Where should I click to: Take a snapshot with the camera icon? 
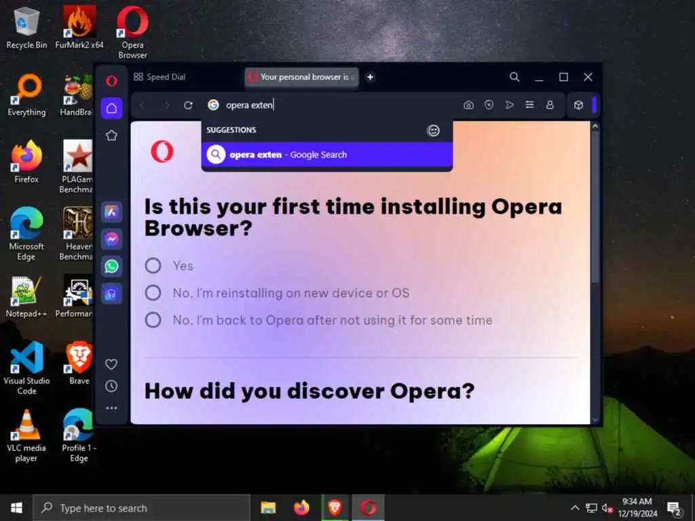pos(468,105)
